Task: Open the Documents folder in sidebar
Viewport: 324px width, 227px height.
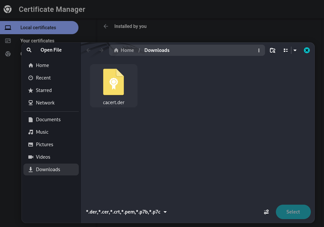Action: coord(48,120)
